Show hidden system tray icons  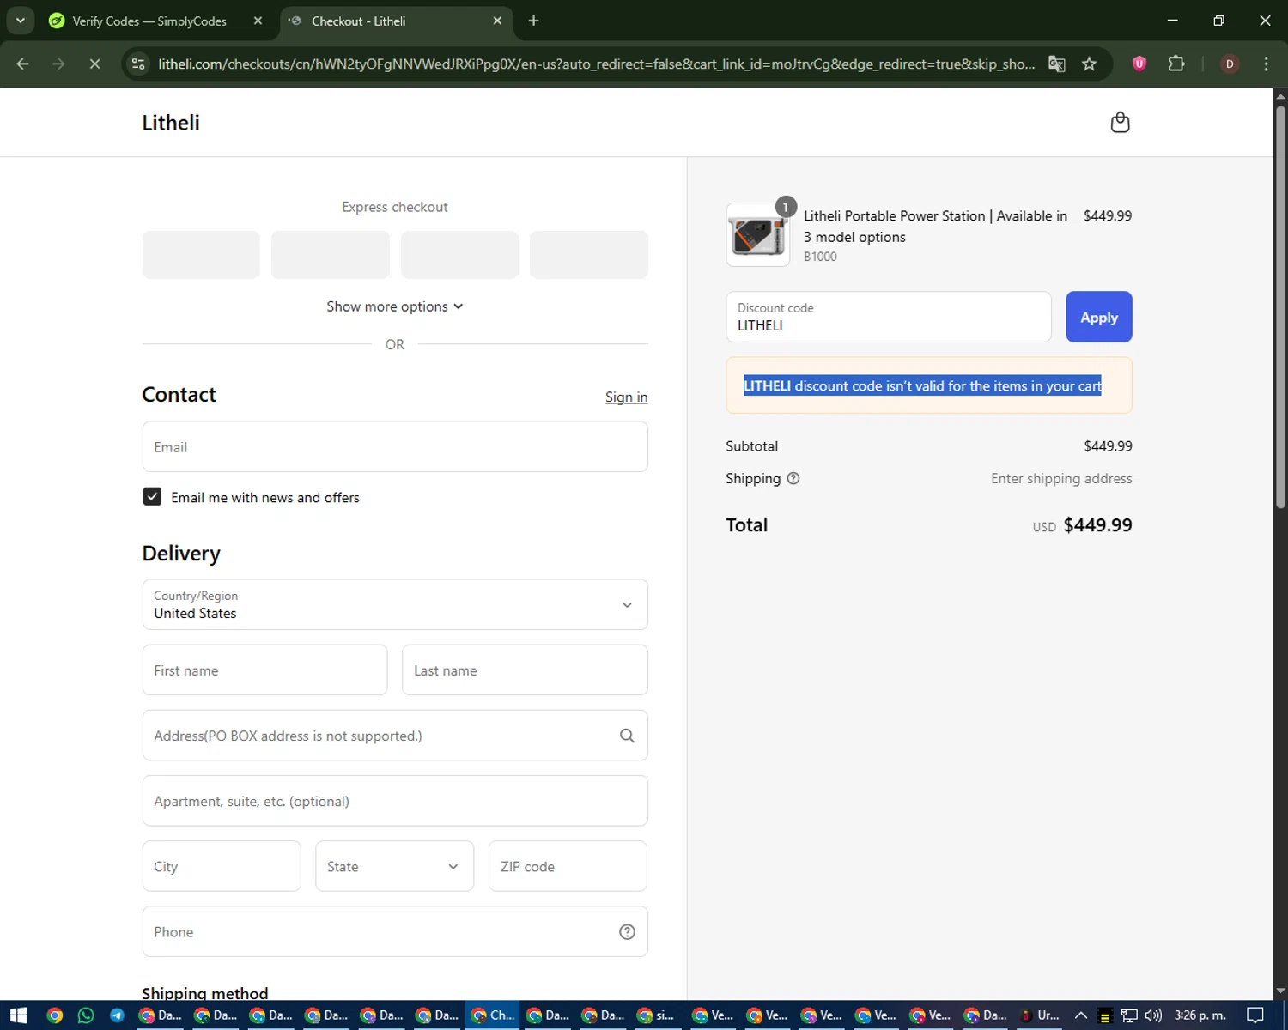coord(1080,1015)
